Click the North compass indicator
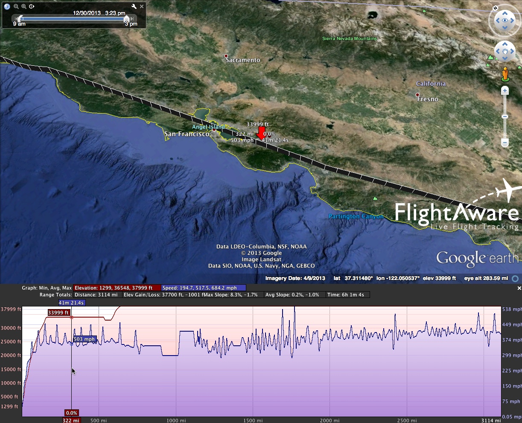Viewport: 522px width, 423px height. [x=496, y=8]
